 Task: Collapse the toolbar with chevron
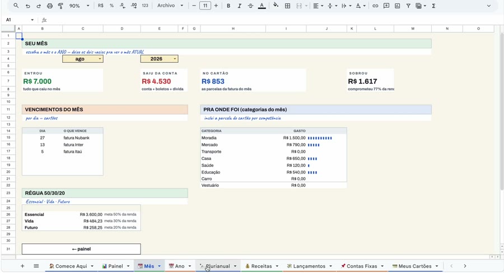tap(488, 6)
